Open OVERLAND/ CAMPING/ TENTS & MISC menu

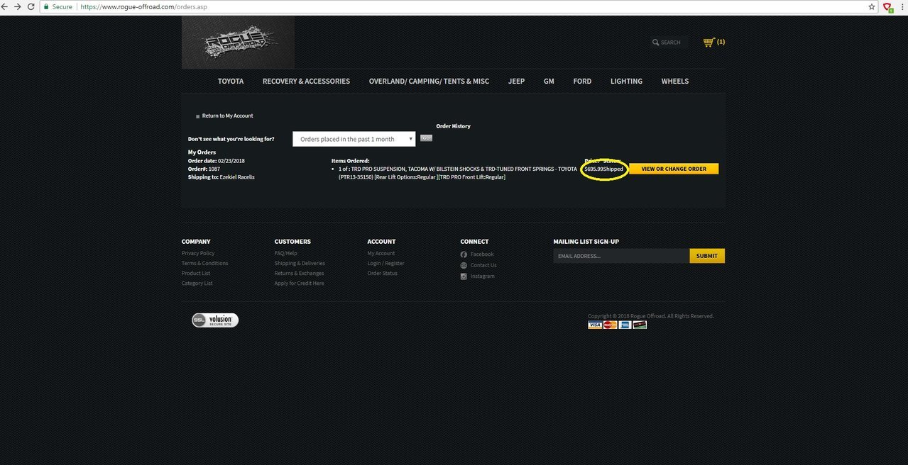(x=429, y=82)
